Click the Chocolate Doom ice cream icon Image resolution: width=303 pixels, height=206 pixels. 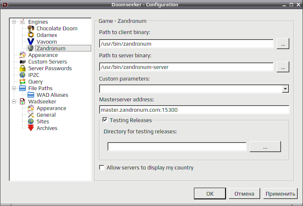coord(31,28)
